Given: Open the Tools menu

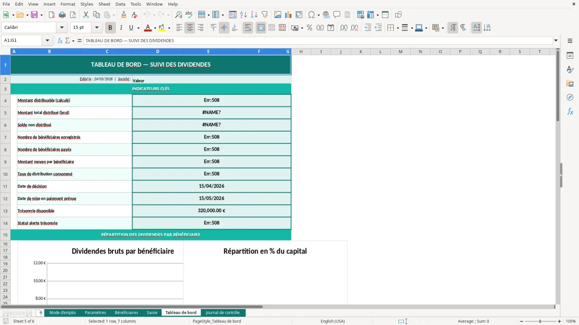Looking at the screenshot, I should [x=136, y=4].
